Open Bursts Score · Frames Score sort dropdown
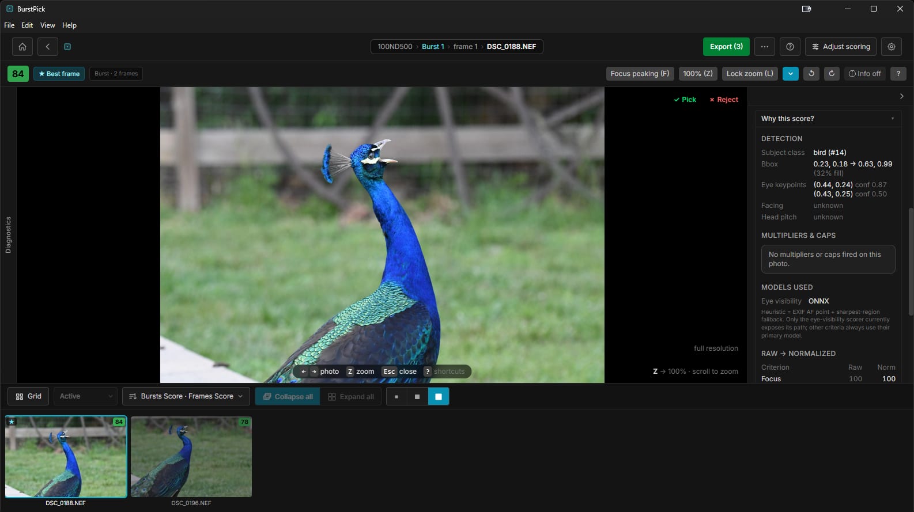Screen dimensions: 914x512 (x=186, y=396)
